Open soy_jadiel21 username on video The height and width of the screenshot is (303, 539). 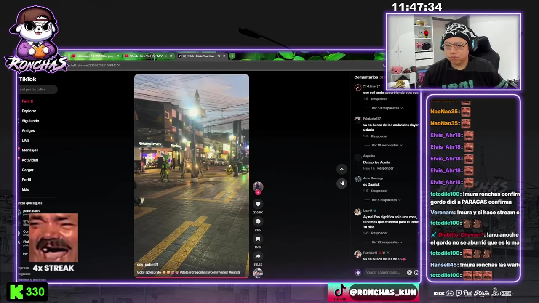(148, 265)
